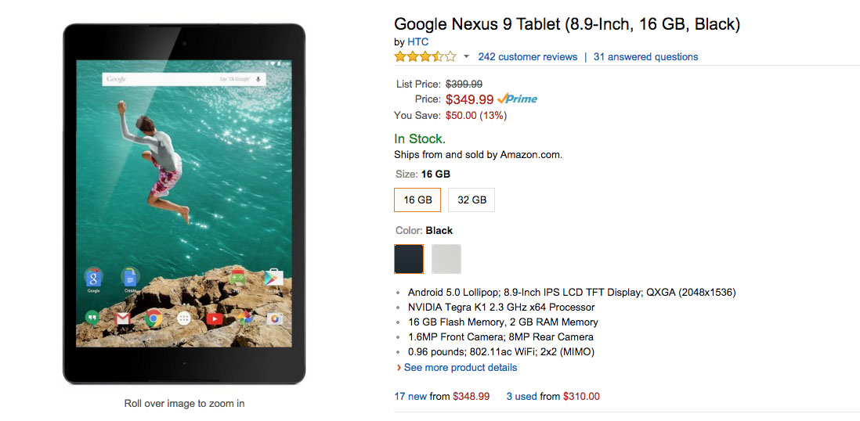Image resolution: width=860 pixels, height=421 pixels.
Task: Click the Hangouts icon on tablet screen
Action: [x=92, y=318]
